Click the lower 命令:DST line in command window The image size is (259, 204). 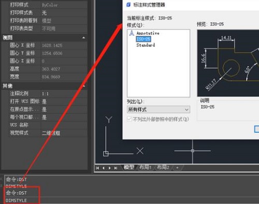(17, 193)
